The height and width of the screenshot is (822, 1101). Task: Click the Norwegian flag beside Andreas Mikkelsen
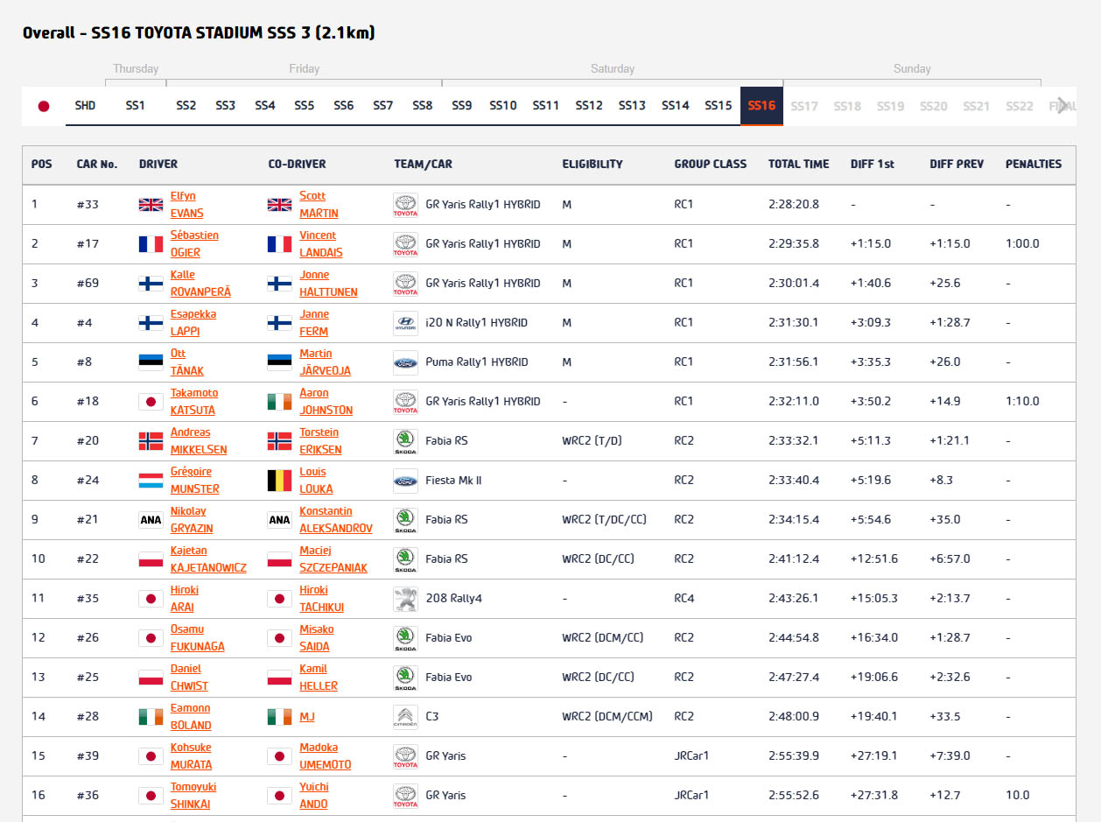point(151,441)
